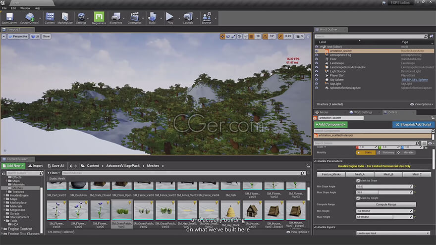Open the Cinematics toolbar icon
436x245 pixels.
click(135, 18)
